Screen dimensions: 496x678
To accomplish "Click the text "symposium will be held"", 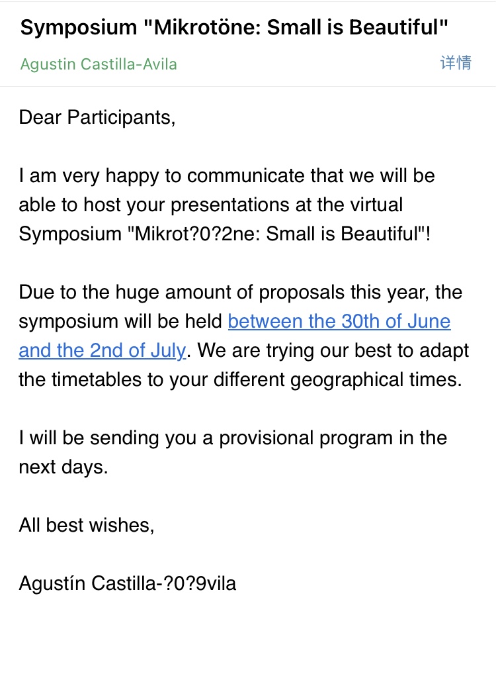I will (120, 321).
